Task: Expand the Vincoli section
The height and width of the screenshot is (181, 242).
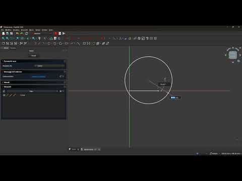Action: coord(33,82)
